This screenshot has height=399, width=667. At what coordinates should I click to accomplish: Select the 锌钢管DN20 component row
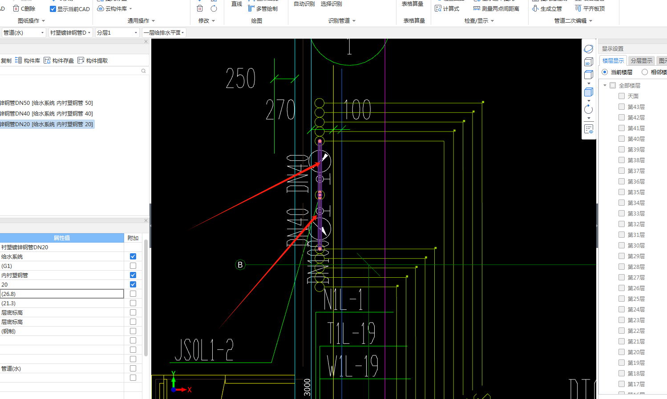click(46, 124)
